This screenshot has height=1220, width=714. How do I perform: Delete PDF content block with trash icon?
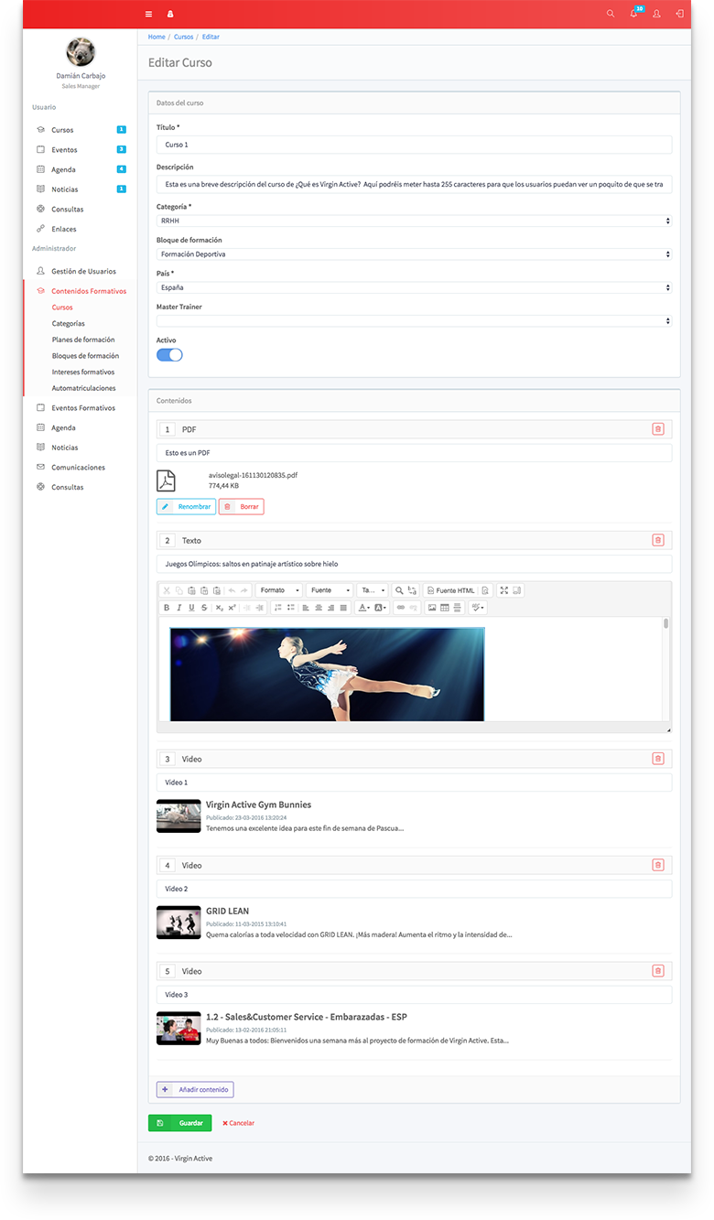coord(657,429)
